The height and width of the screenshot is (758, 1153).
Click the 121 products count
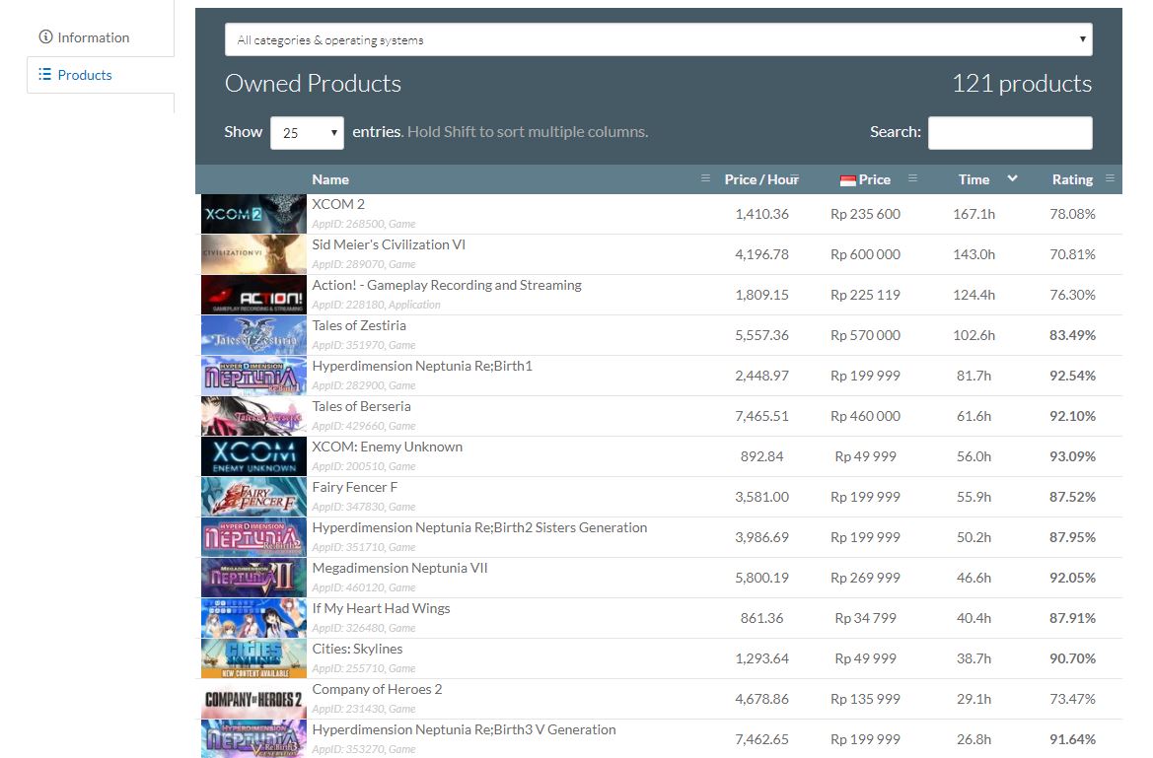[1022, 84]
